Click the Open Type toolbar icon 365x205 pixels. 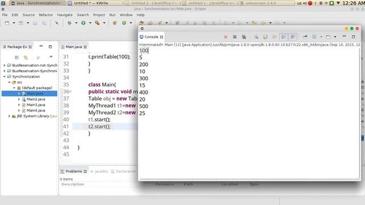coord(141,23)
